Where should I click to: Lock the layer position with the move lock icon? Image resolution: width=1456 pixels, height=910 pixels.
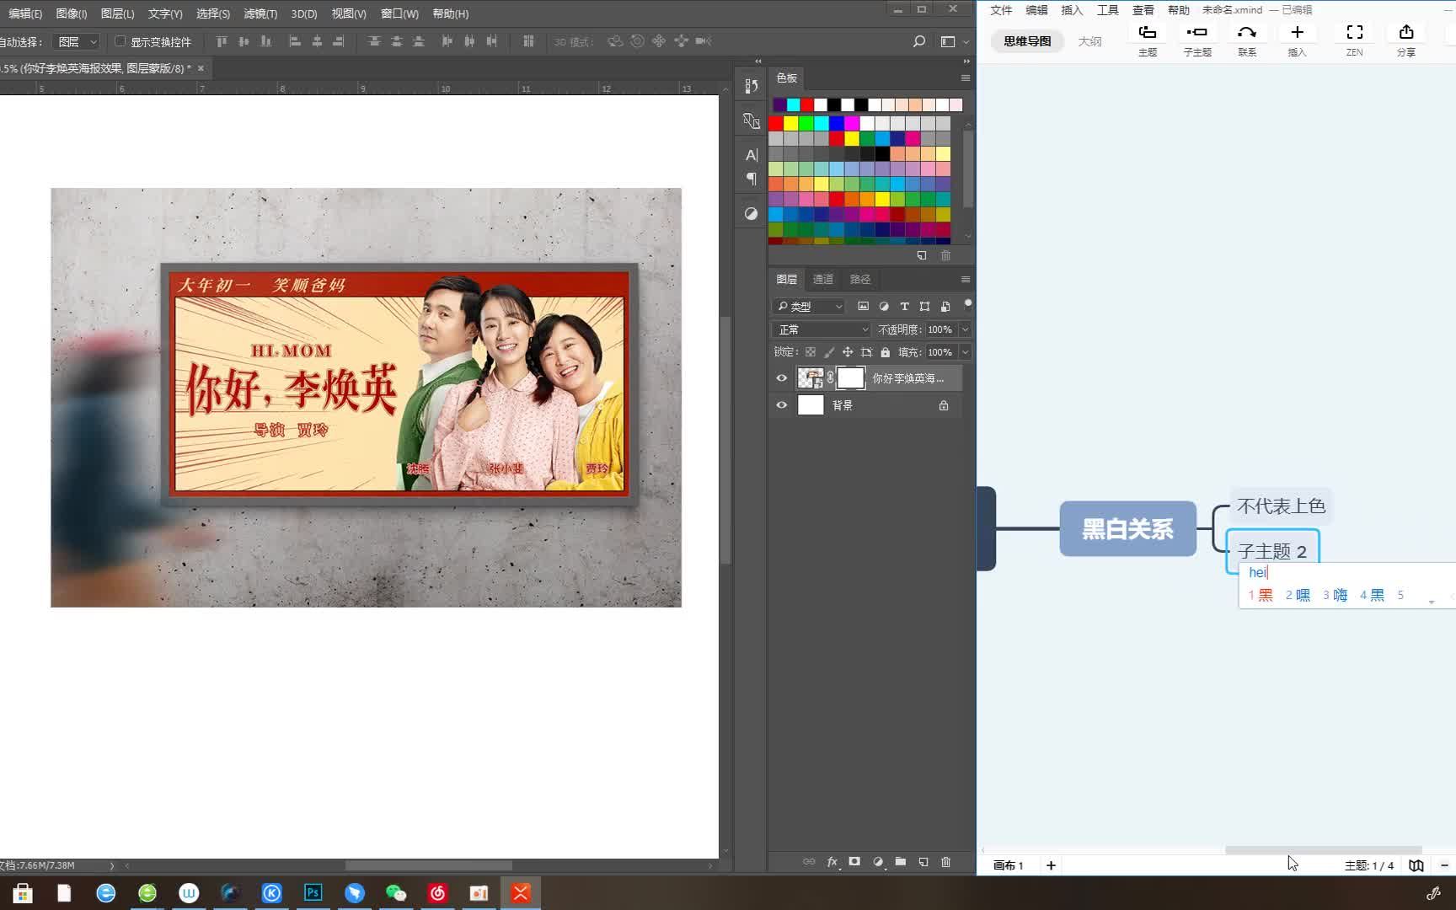click(x=847, y=351)
